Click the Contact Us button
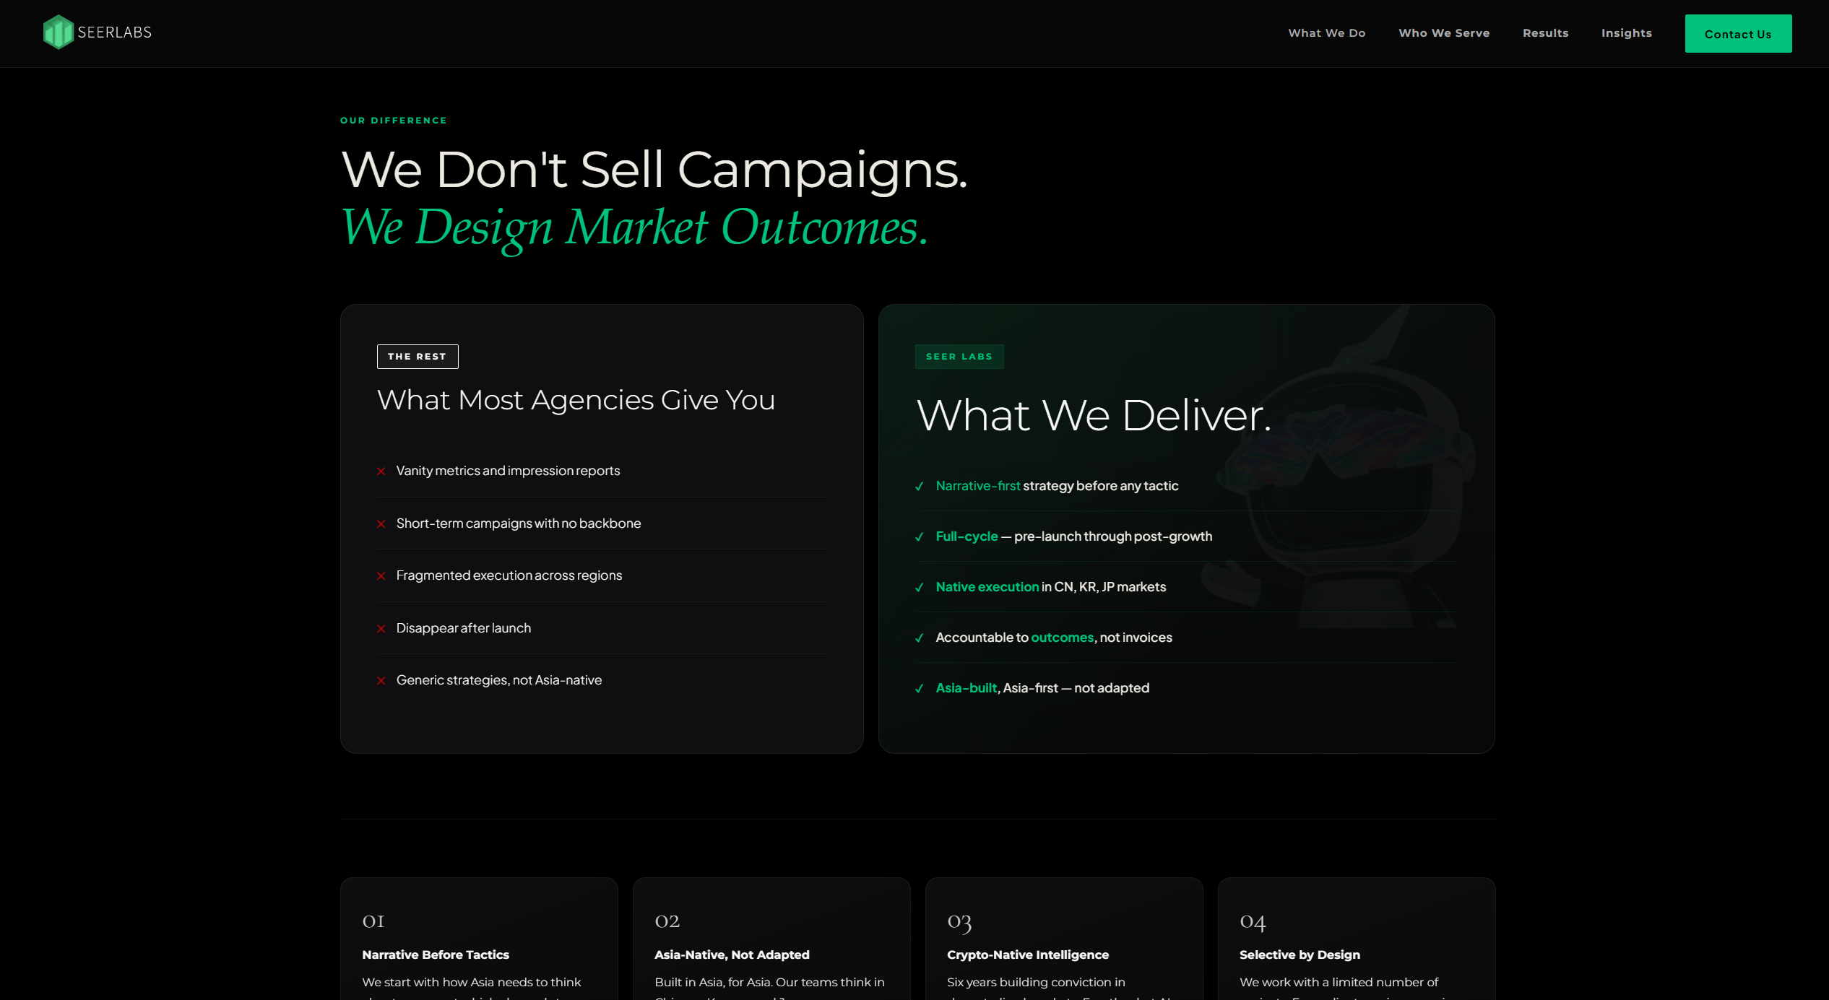The width and height of the screenshot is (1829, 1000). (x=1739, y=34)
